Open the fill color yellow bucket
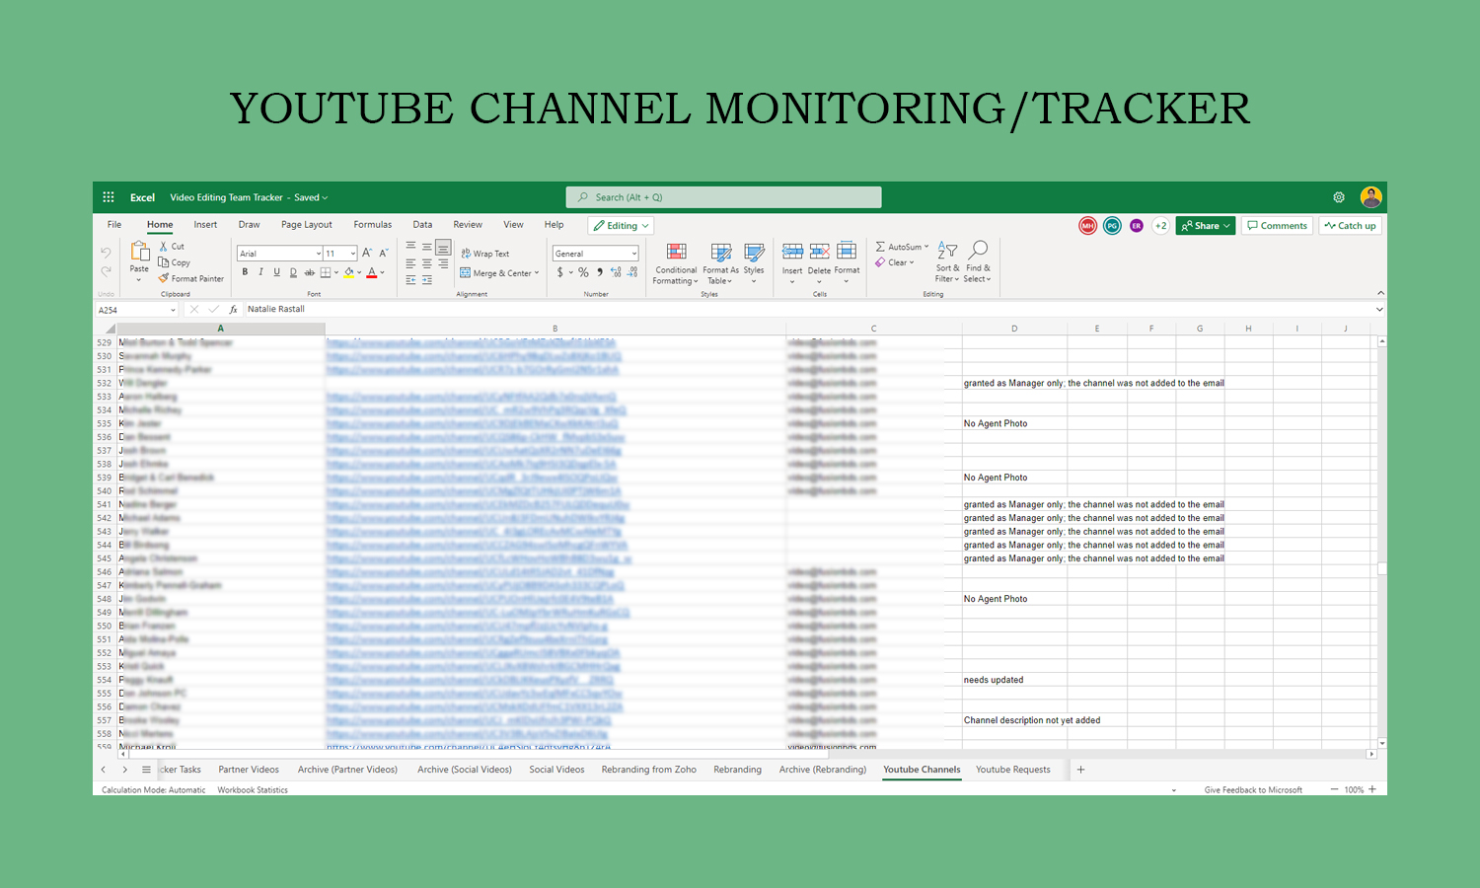 click(348, 272)
